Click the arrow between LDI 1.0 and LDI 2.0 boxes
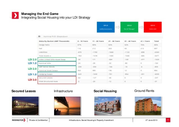This screenshot has width=179, height=127. coord(118,27)
